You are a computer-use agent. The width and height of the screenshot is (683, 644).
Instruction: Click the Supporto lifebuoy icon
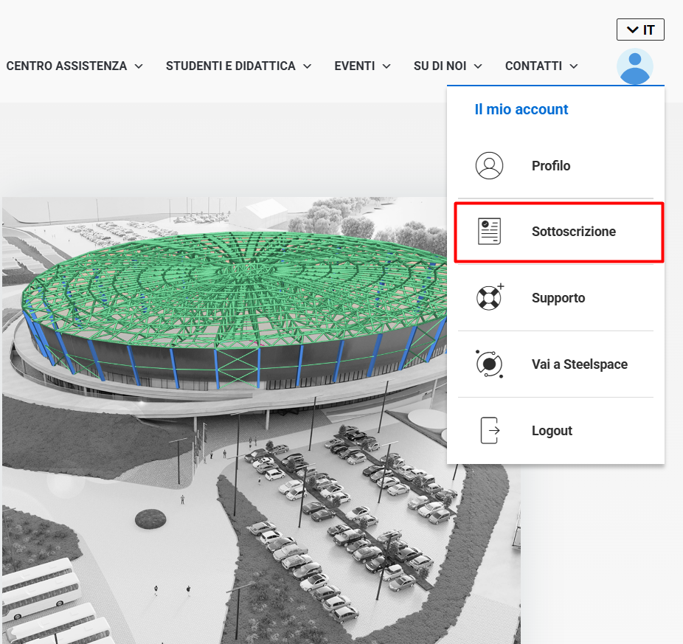pos(490,297)
